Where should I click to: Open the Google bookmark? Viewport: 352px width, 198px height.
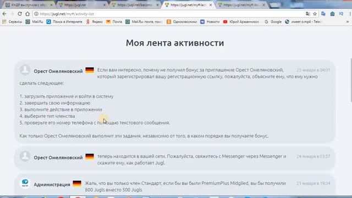click(273, 22)
